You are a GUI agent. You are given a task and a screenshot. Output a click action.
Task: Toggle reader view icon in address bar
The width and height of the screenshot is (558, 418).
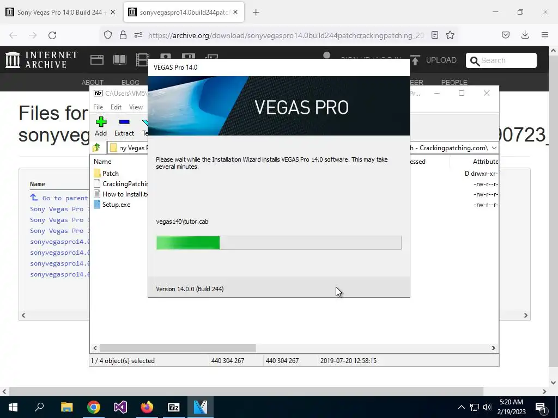tap(435, 35)
